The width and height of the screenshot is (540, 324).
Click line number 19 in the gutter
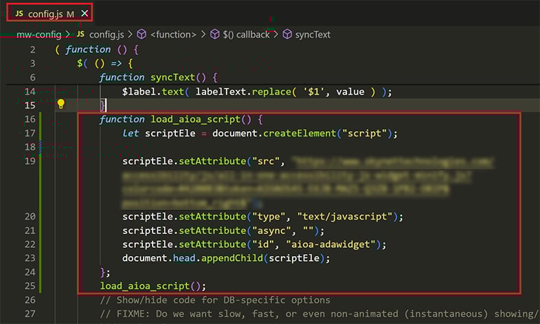tap(30, 161)
